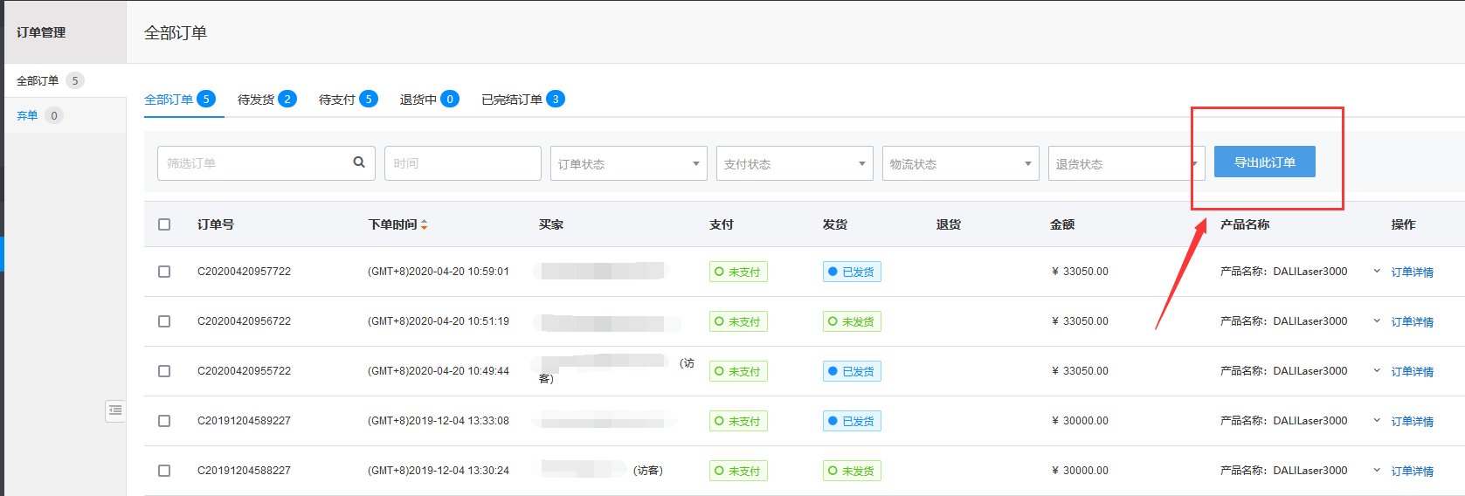The width and height of the screenshot is (1465, 496).
Task: Click the sort arrows beside 下单时间
Action: point(425,224)
